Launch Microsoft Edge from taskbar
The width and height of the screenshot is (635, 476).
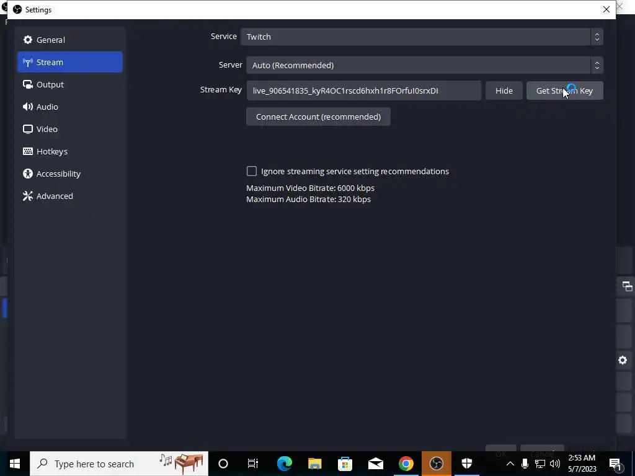click(284, 464)
